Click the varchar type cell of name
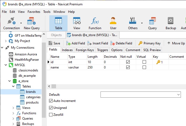 pyautogui.click(x=77, y=67)
